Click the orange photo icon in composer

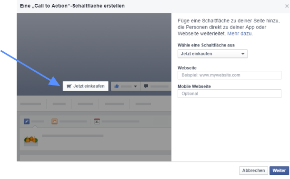click(x=54, y=121)
